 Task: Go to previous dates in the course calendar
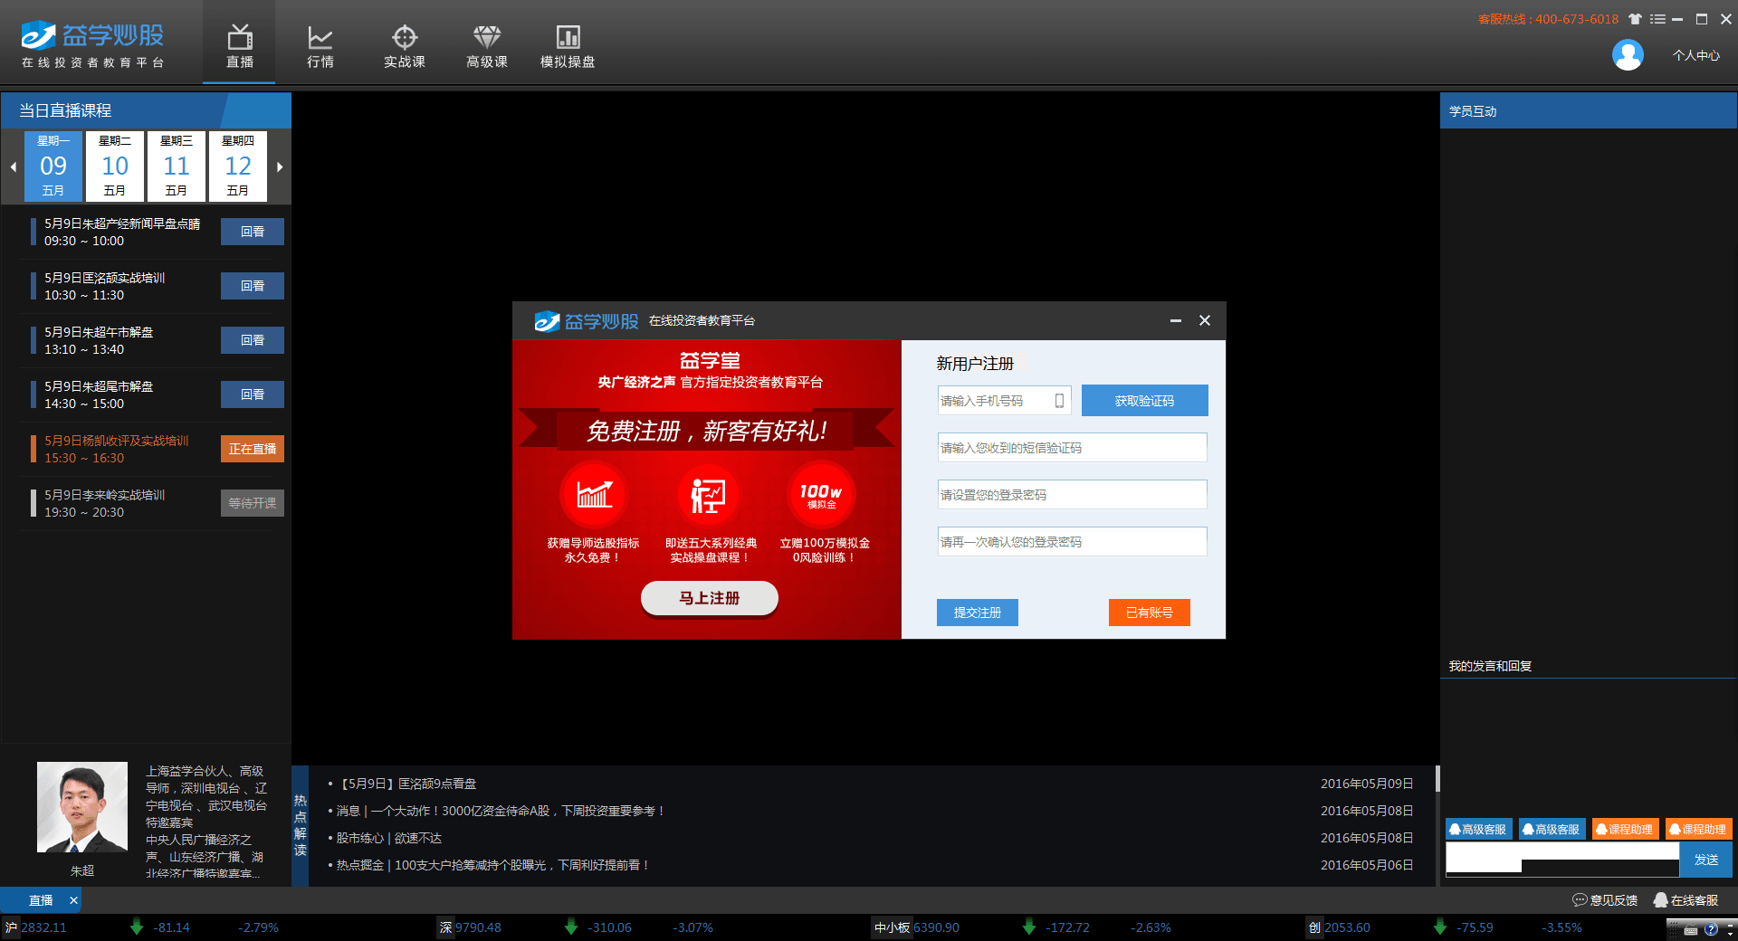[13, 166]
